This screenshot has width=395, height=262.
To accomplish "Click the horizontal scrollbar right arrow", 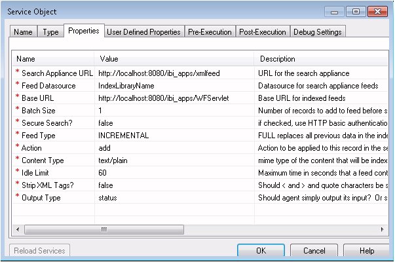I will [383, 229].
